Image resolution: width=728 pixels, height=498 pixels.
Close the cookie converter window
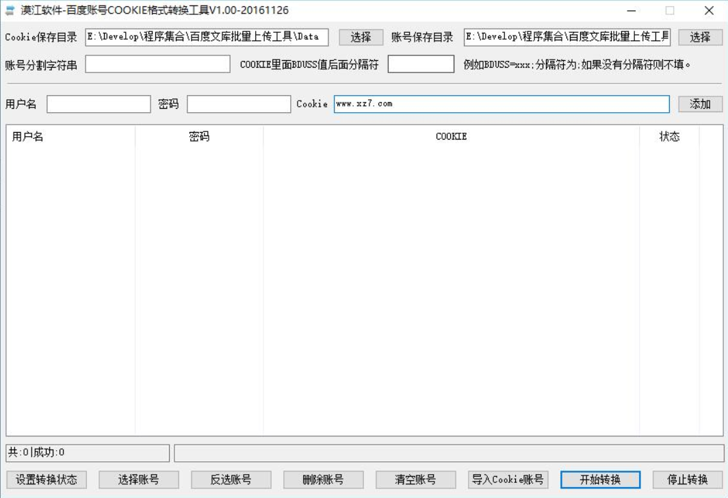pyautogui.click(x=709, y=10)
